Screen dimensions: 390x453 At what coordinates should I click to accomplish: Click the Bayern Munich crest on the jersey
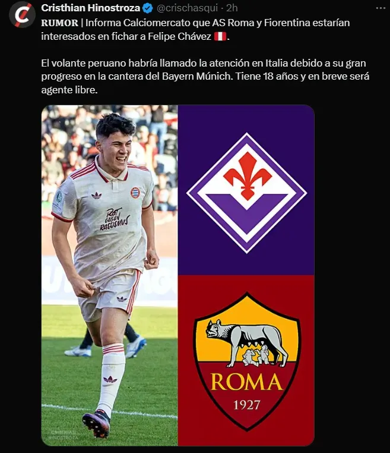pyautogui.click(x=135, y=193)
